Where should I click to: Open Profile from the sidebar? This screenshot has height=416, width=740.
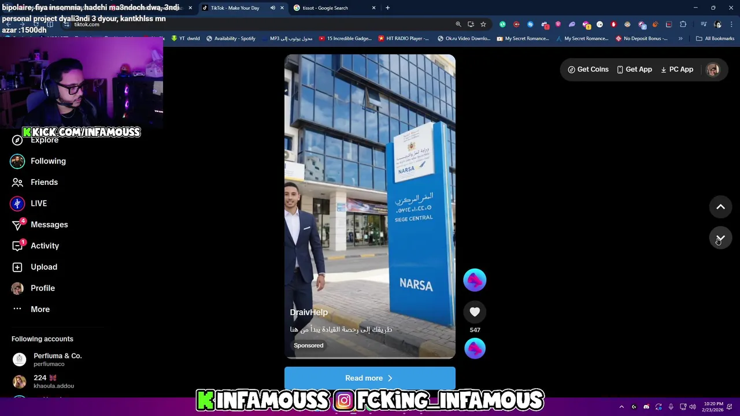tap(33, 288)
